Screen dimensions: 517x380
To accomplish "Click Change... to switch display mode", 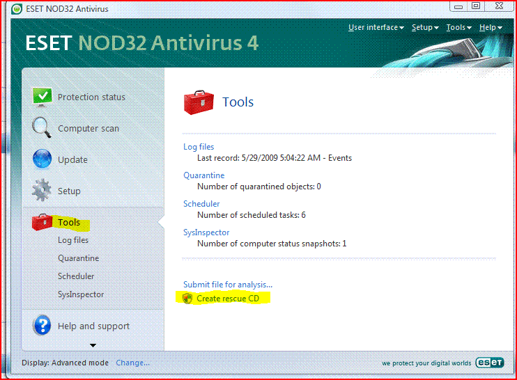I will click(132, 363).
